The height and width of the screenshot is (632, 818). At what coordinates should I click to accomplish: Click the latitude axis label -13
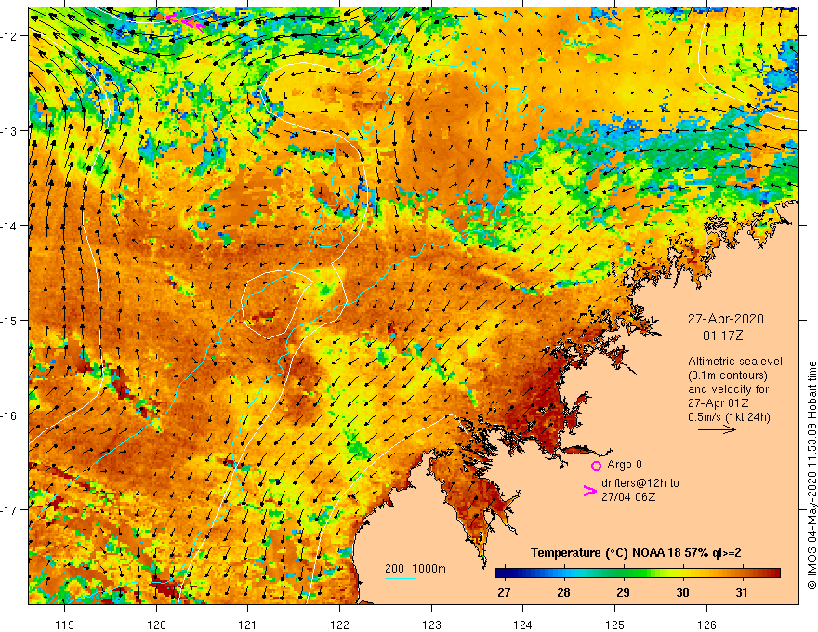pyautogui.click(x=9, y=131)
